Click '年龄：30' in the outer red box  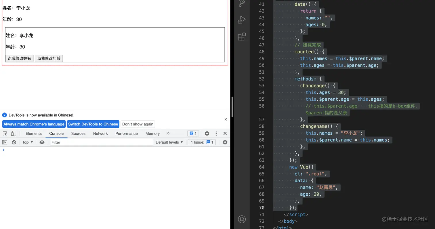[12, 19]
